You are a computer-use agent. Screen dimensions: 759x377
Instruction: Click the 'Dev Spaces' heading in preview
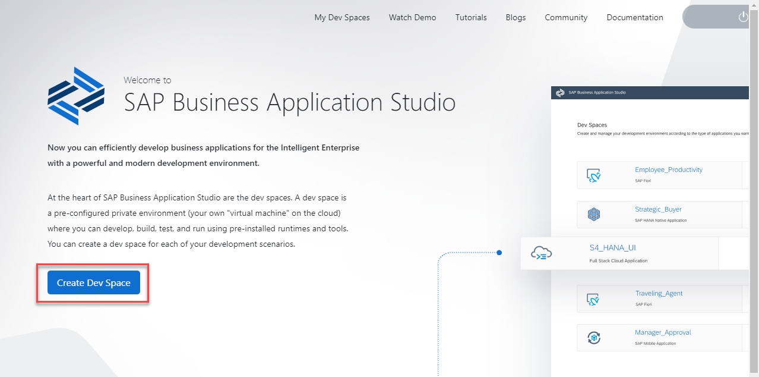pyautogui.click(x=592, y=125)
